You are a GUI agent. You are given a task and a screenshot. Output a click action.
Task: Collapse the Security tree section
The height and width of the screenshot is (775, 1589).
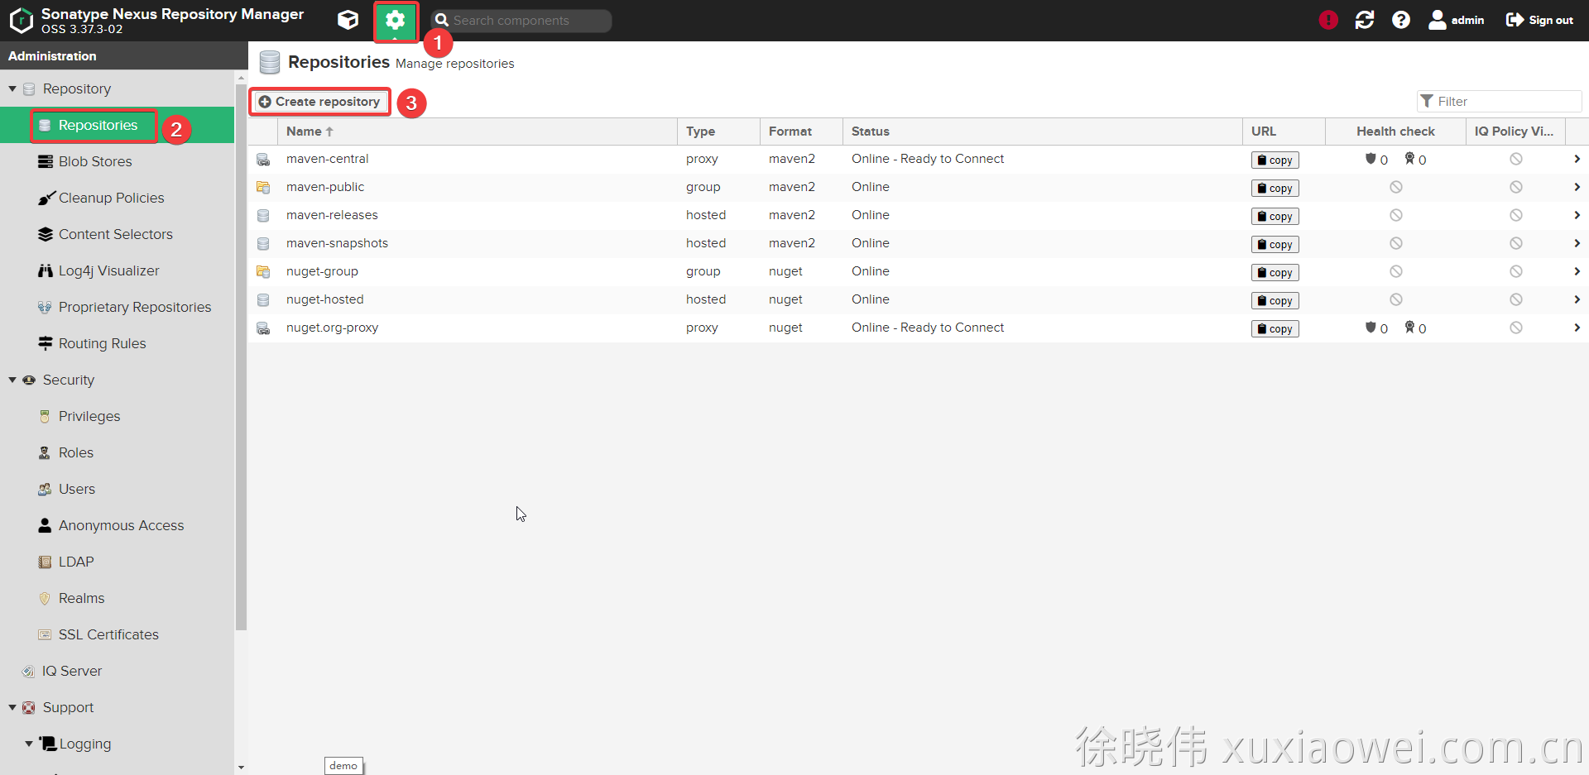pyautogui.click(x=12, y=380)
